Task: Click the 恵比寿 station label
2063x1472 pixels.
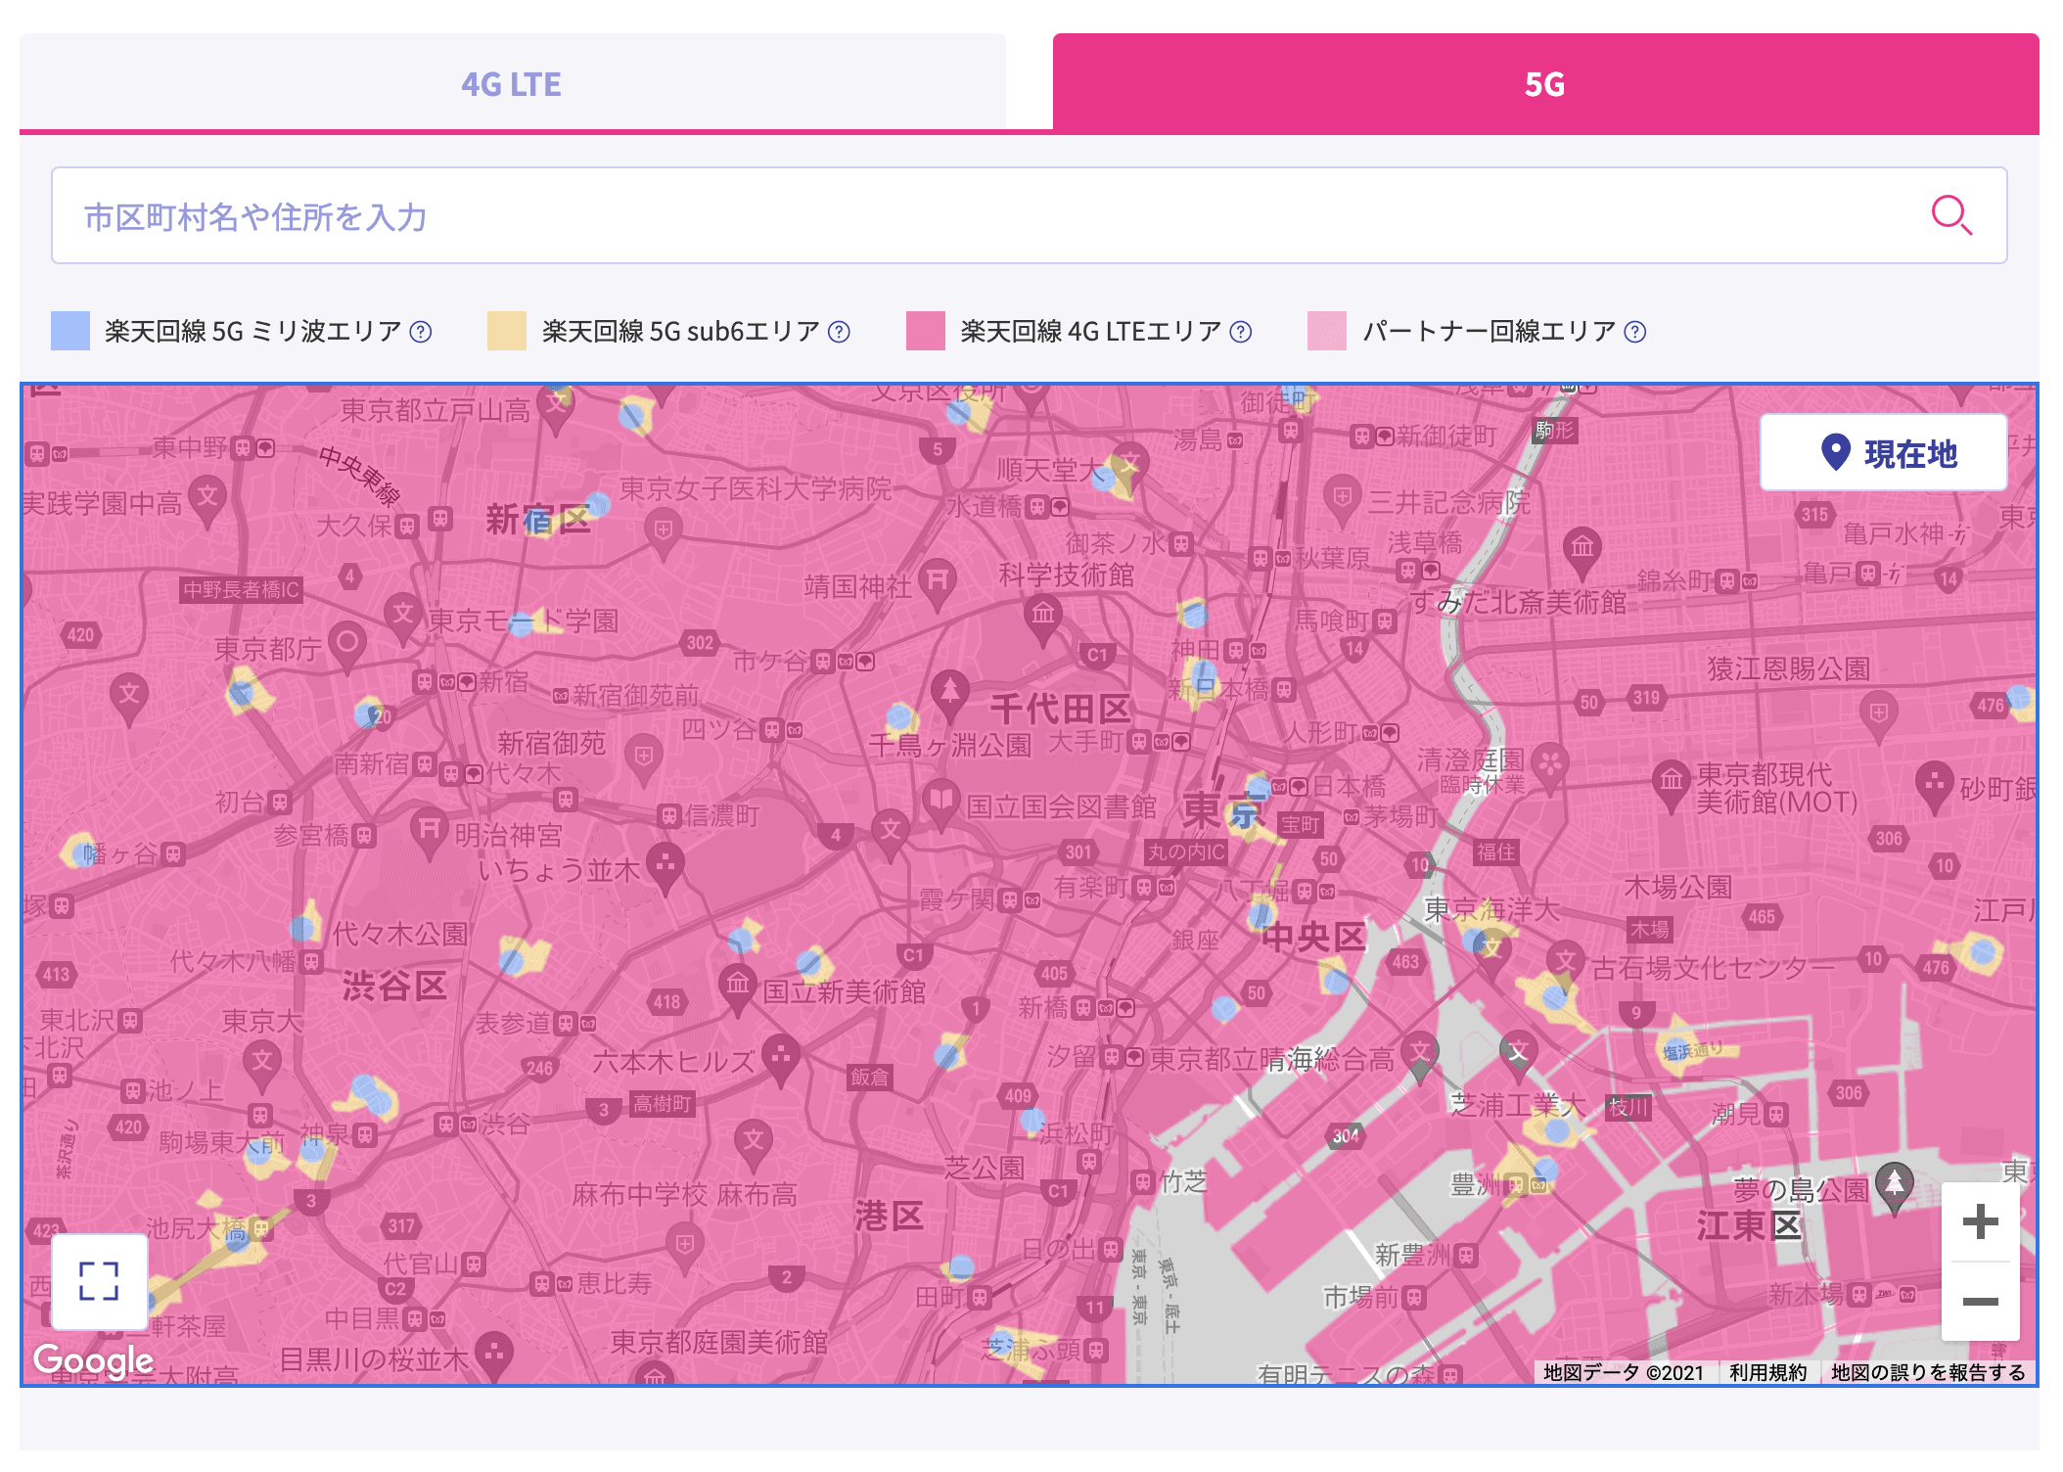Action: pyautogui.click(x=614, y=1283)
